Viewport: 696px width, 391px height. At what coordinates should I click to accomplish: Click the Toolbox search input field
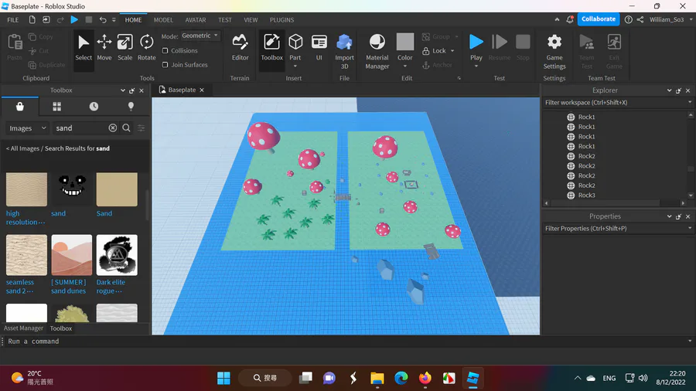pos(80,127)
